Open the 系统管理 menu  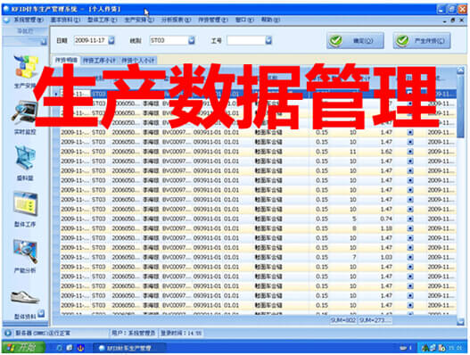coord(29,21)
